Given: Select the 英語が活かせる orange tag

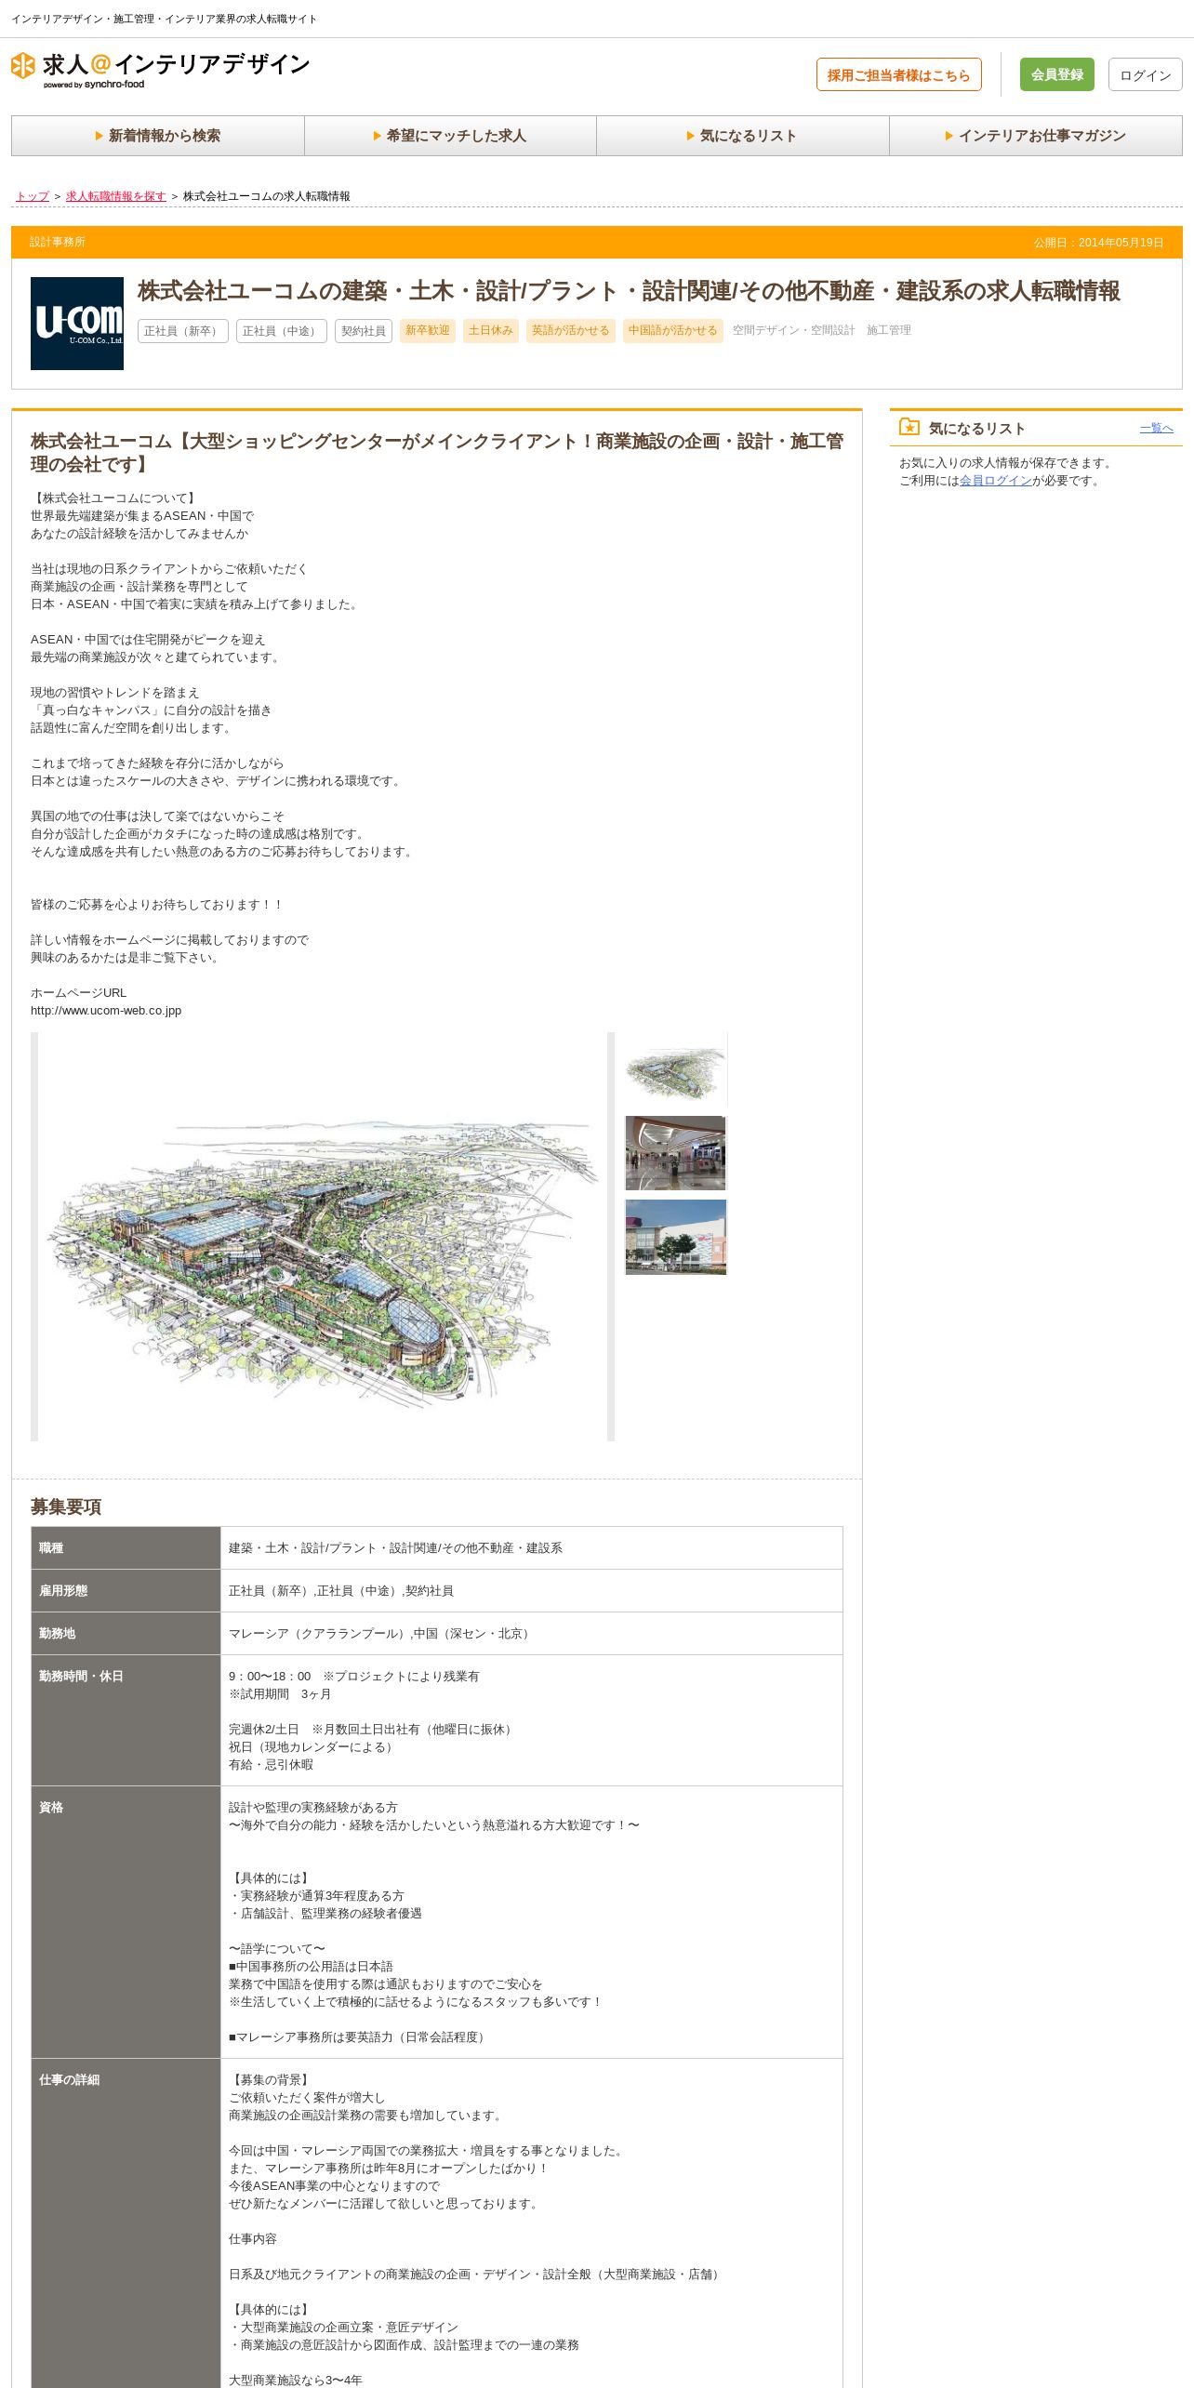Looking at the screenshot, I should coord(571,331).
